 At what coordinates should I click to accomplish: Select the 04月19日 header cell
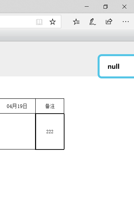pyautogui.click(x=18, y=106)
